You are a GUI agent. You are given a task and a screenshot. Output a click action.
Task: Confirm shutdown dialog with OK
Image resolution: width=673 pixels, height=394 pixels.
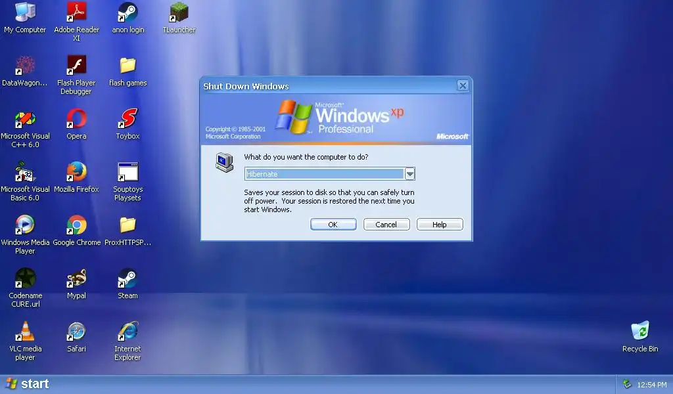pyautogui.click(x=333, y=225)
